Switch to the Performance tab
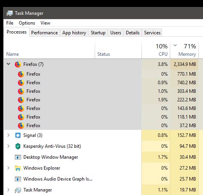 pos(44,33)
